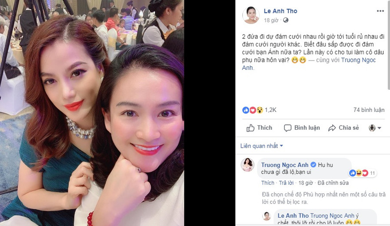
Task: Click the verified badge beside Truong Ngoc Anh
Action: 313,165
